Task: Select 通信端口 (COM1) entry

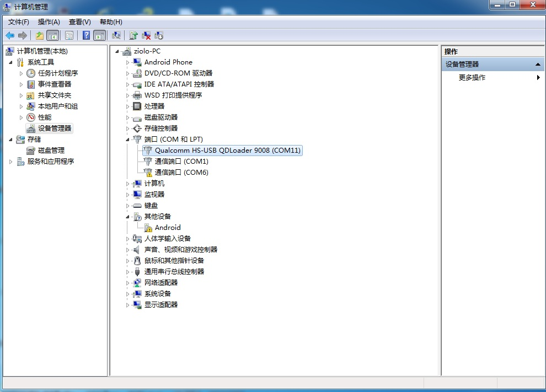Action: (181, 162)
